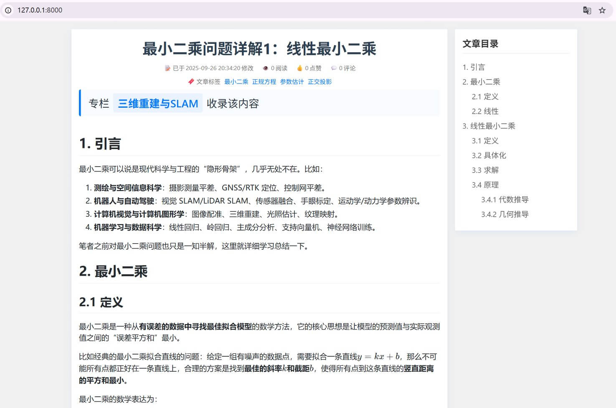Jump to 3.3 求解 in table of contents
616x408 pixels.
click(485, 170)
